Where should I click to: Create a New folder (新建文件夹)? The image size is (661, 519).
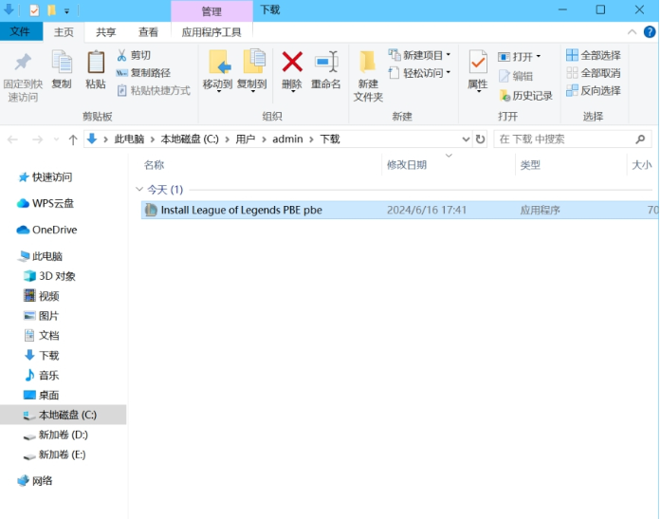point(368,76)
